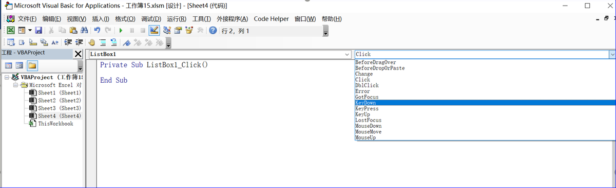This screenshot has width=616, height=188.
Task: Open Help with the question mark icon
Action: pyautogui.click(x=213, y=31)
